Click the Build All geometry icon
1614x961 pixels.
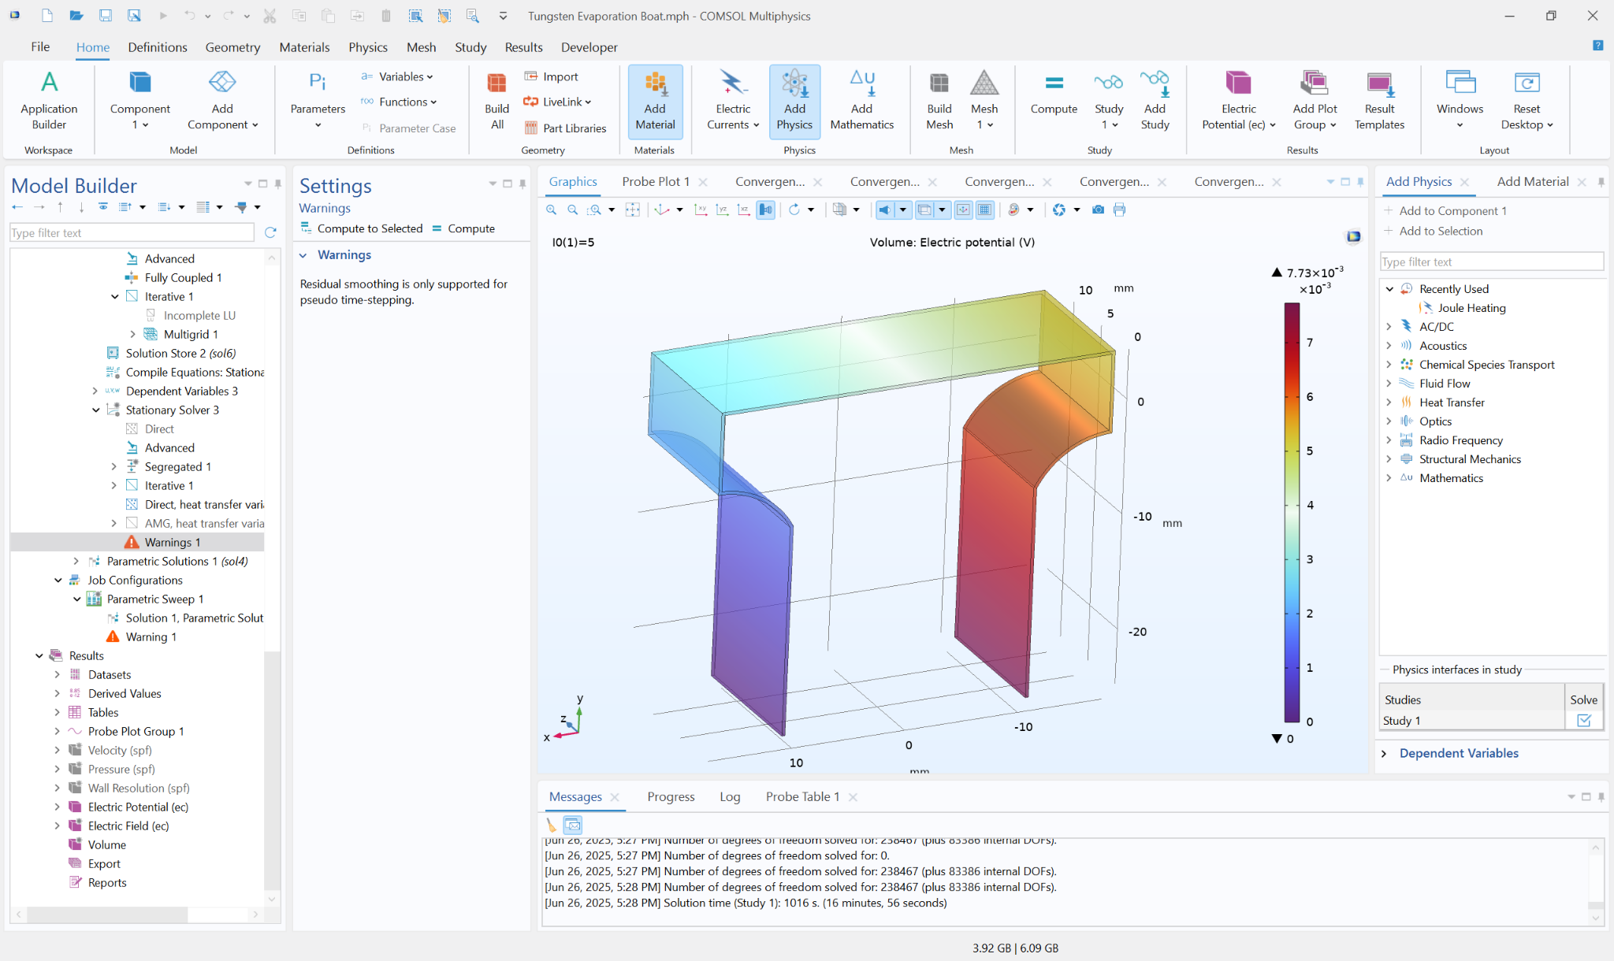point(496,101)
